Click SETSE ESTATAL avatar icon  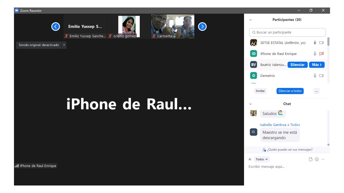(253, 43)
